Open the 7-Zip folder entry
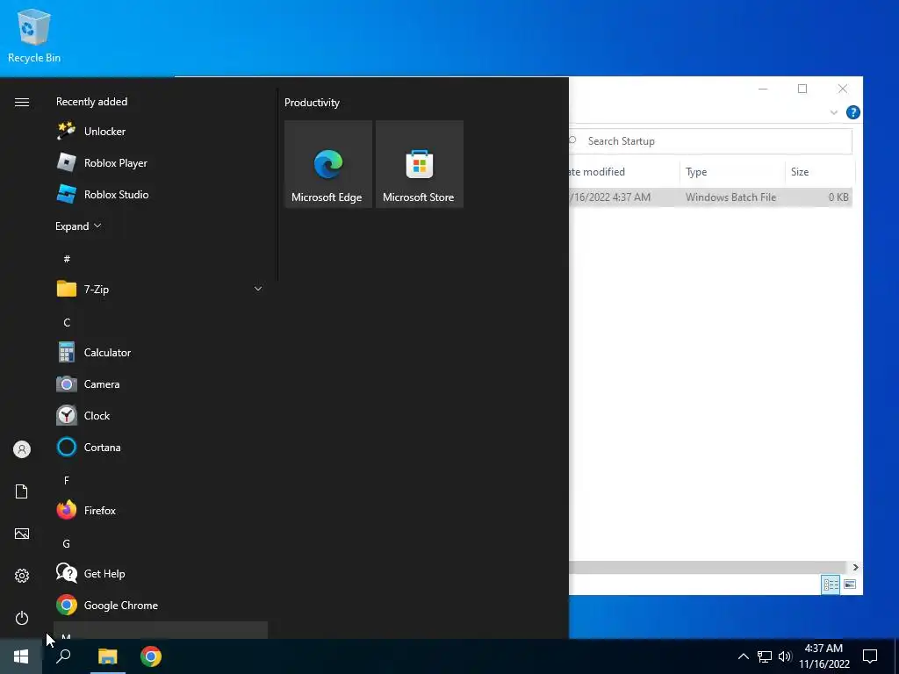899x674 pixels. [x=161, y=289]
